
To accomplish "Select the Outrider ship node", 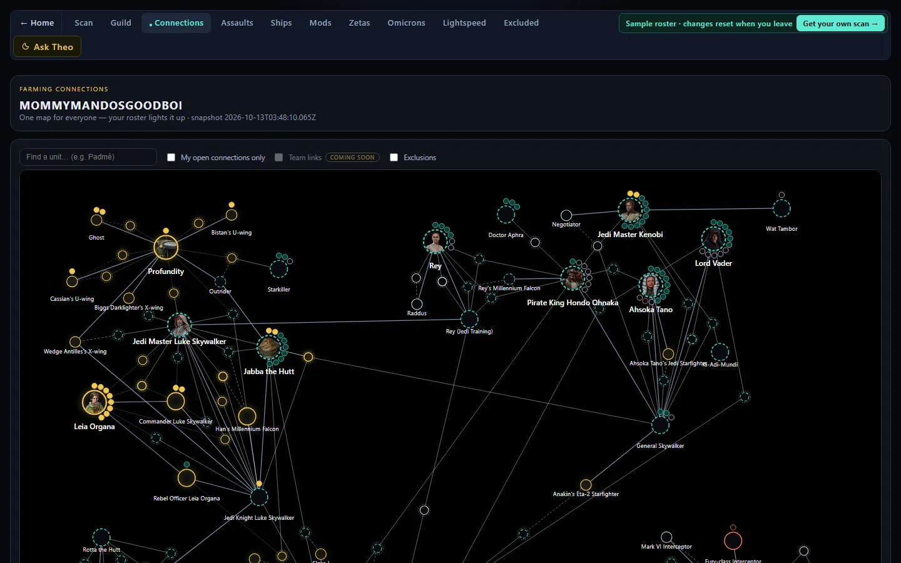I will coord(220,281).
